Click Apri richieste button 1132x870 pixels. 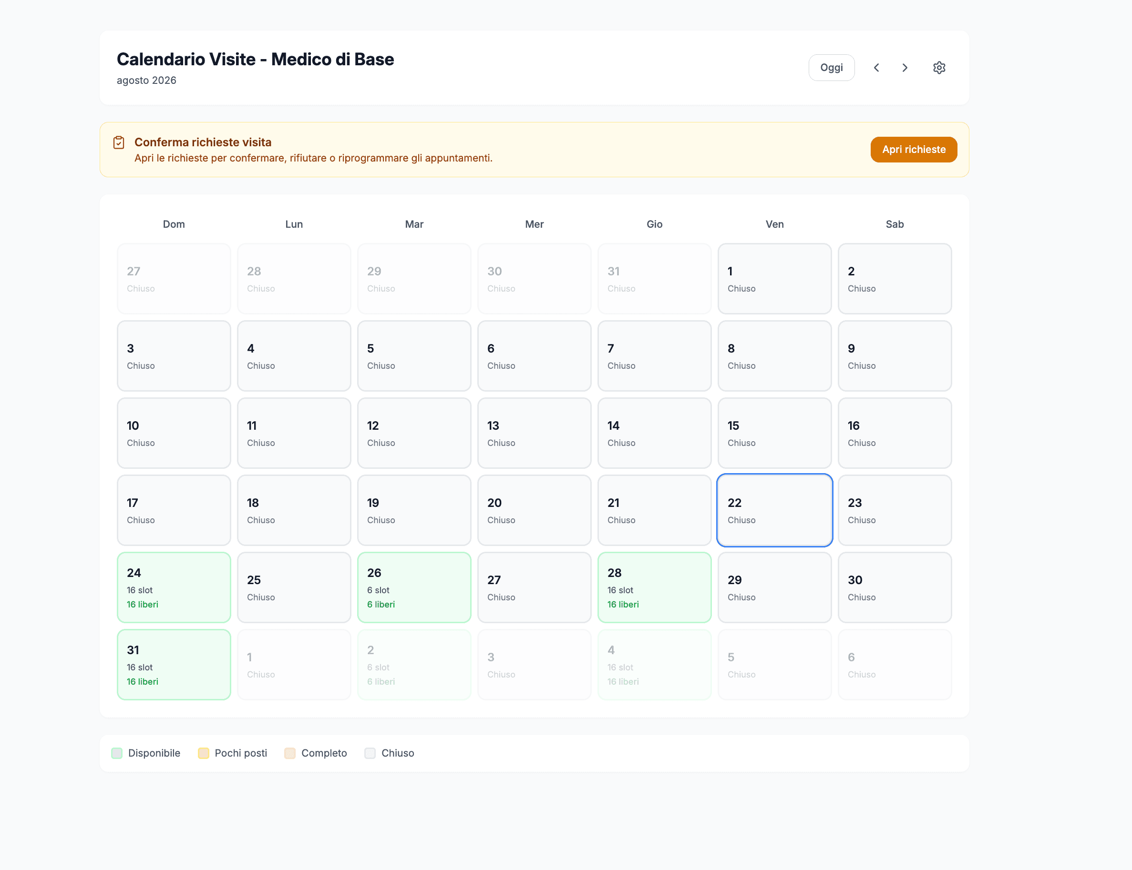tap(914, 150)
